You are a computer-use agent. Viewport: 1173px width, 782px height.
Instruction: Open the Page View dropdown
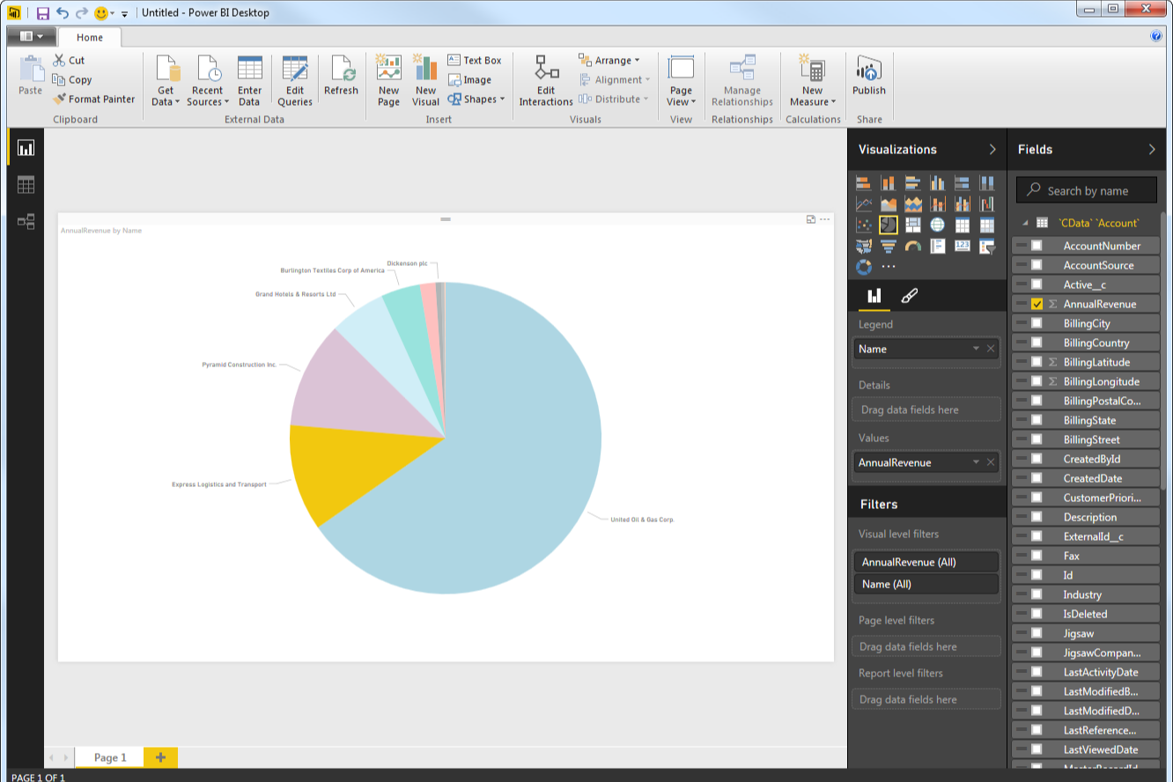pyautogui.click(x=681, y=82)
